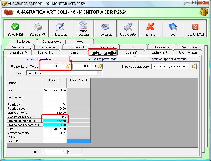Click Imposte categoria articolo field

(x=170, y=66)
